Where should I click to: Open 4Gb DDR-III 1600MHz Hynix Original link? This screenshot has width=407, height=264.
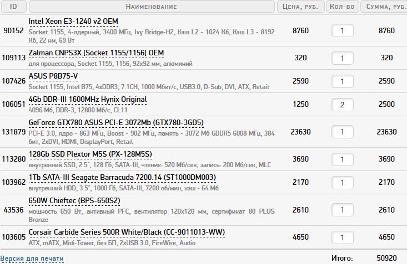click(88, 100)
